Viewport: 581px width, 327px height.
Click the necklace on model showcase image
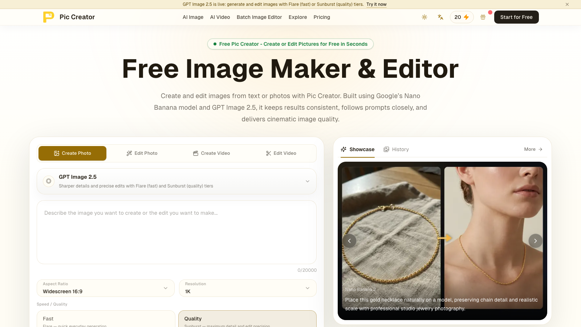point(493,238)
